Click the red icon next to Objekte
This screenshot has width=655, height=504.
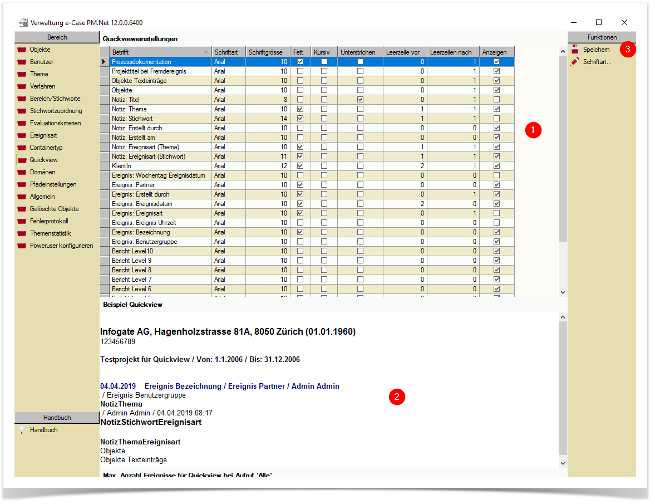point(22,50)
